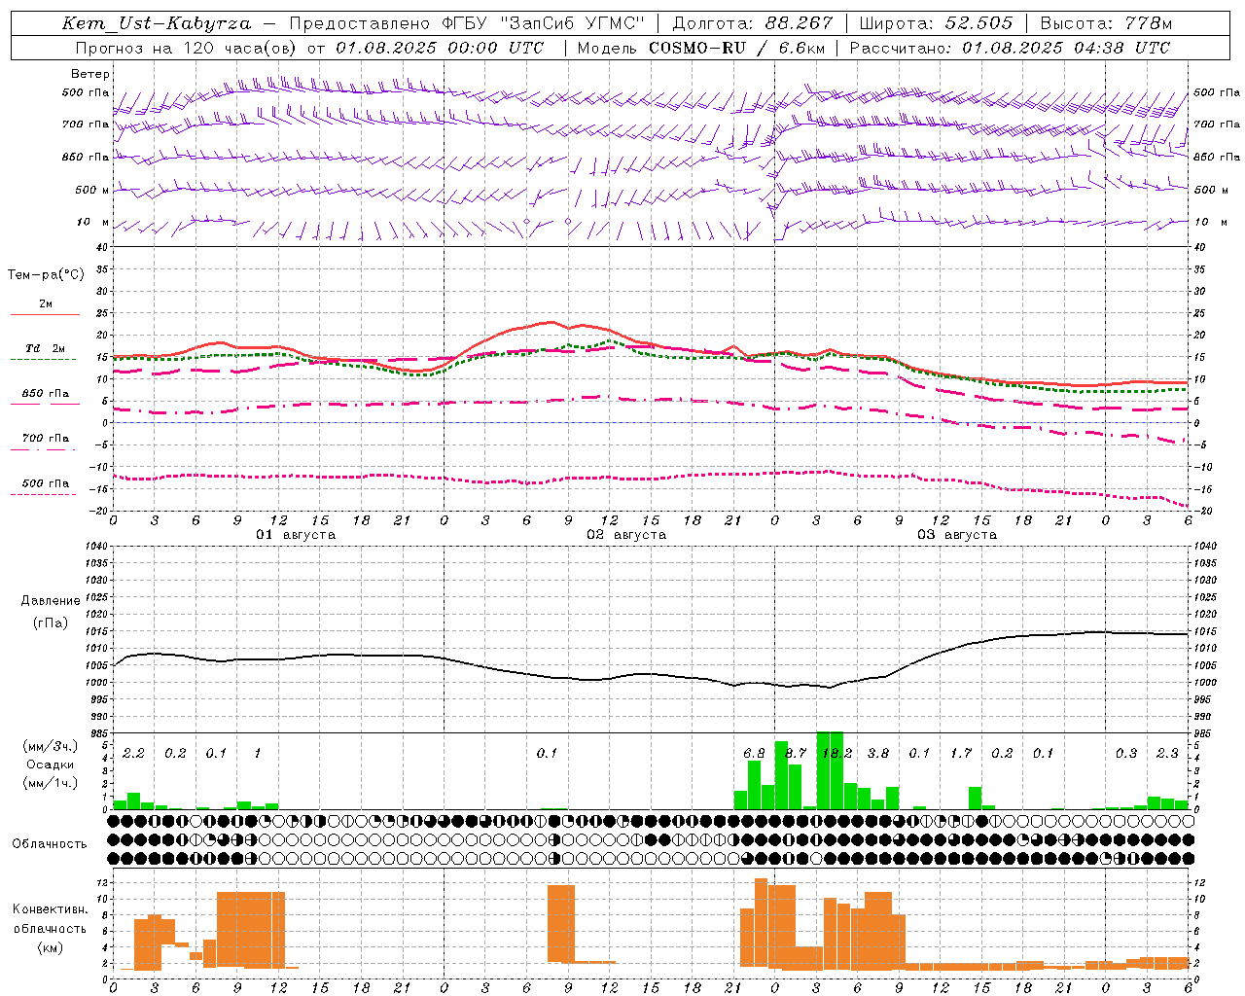Click the Рассчитано 01.08.2025 04:38 UTC timestamp
1245x996 pixels.
1010,48
